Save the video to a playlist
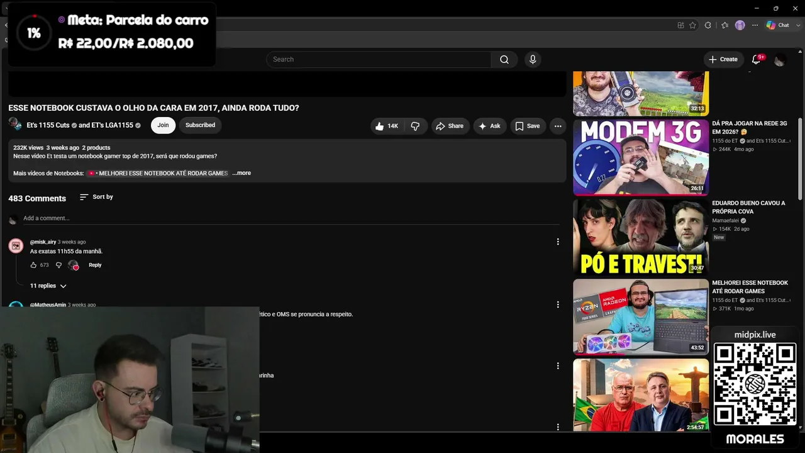Screen dimensions: 805x453 (528, 126)
